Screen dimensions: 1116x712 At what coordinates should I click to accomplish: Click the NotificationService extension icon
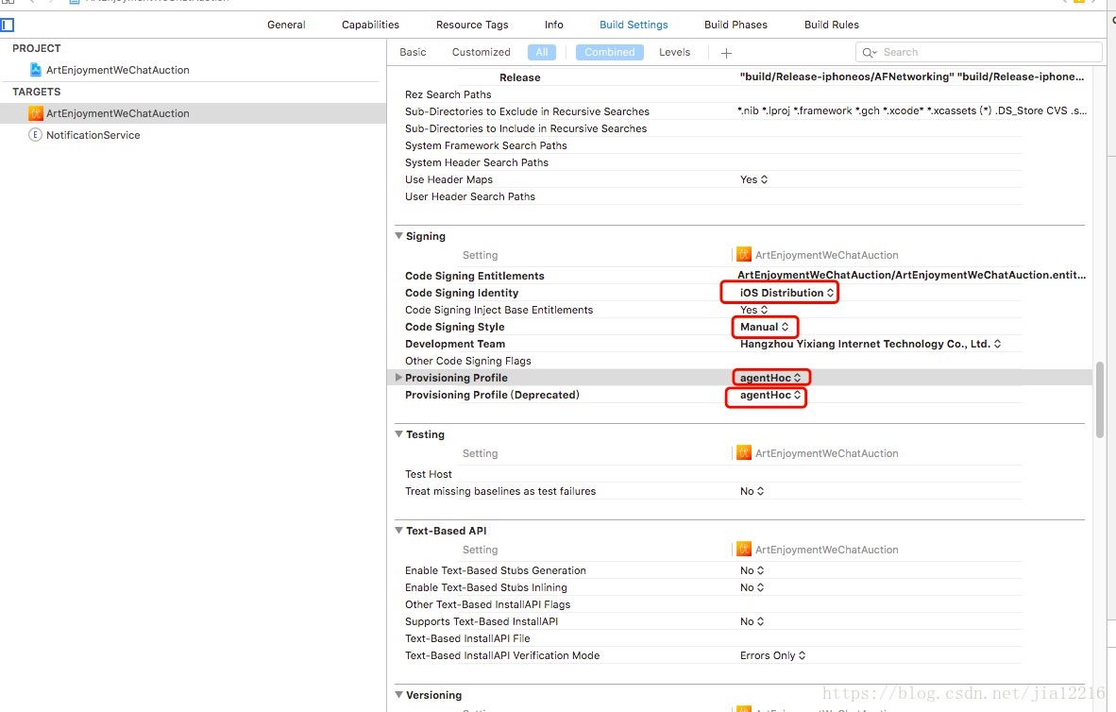pyautogui.click(x=35, y=135)
